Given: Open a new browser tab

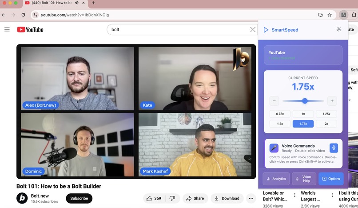Looking at the screenshot, I should pyautogui.click(x=93, y=3).
